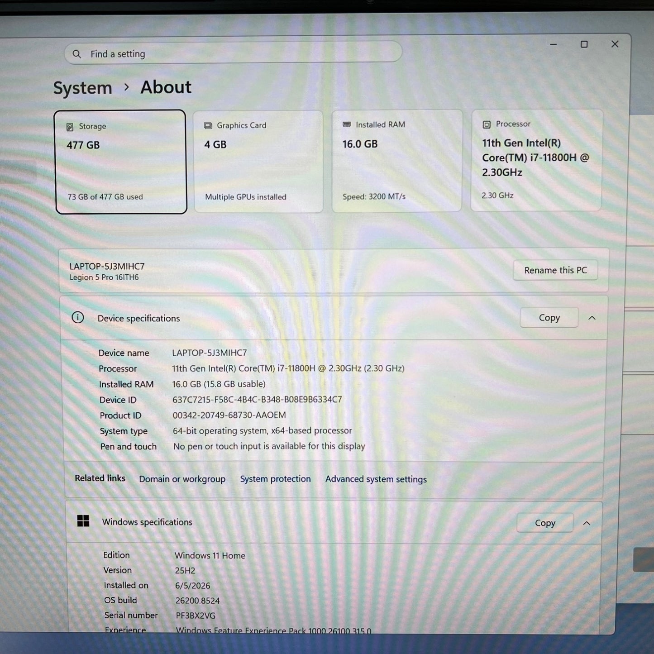The image size is (654, 654).
Task: Open the System protection link
Action: (x=275, y=479)
